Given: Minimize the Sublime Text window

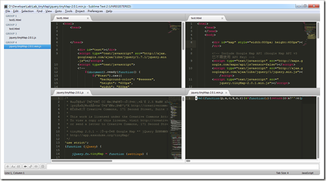Looking at the screenshot, I should 299,6.
